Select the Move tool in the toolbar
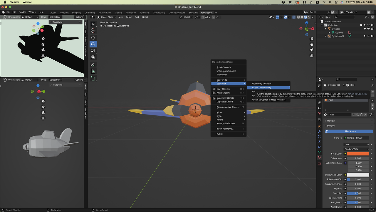Viewport: 376px width, 212px height. tap(93, 38)
